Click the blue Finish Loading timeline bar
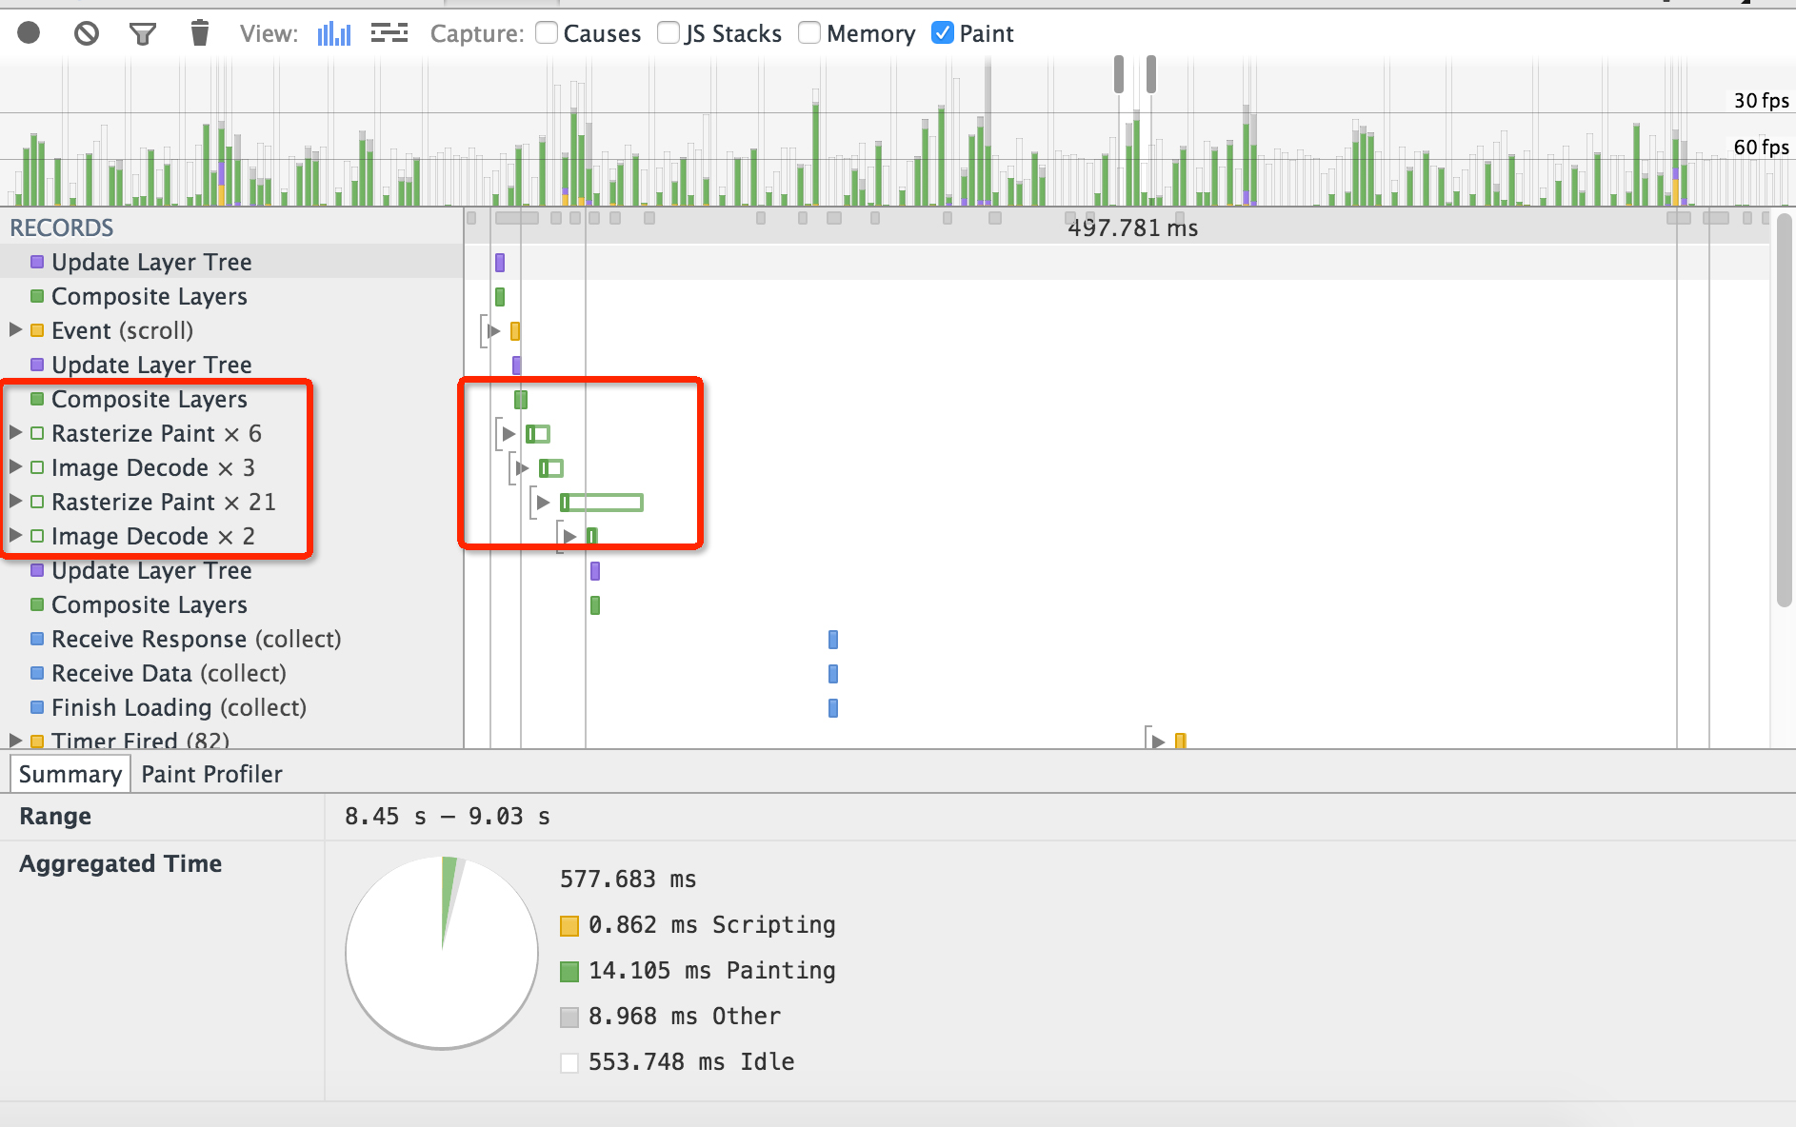This screenshot has height=1127, width=1796. pos(833,708)
